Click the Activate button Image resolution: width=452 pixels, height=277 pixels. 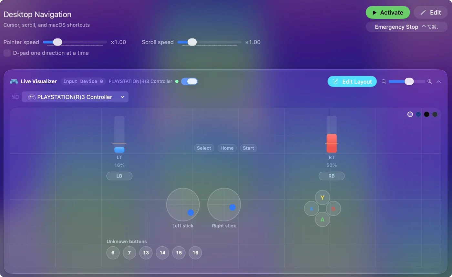[388, 13]
